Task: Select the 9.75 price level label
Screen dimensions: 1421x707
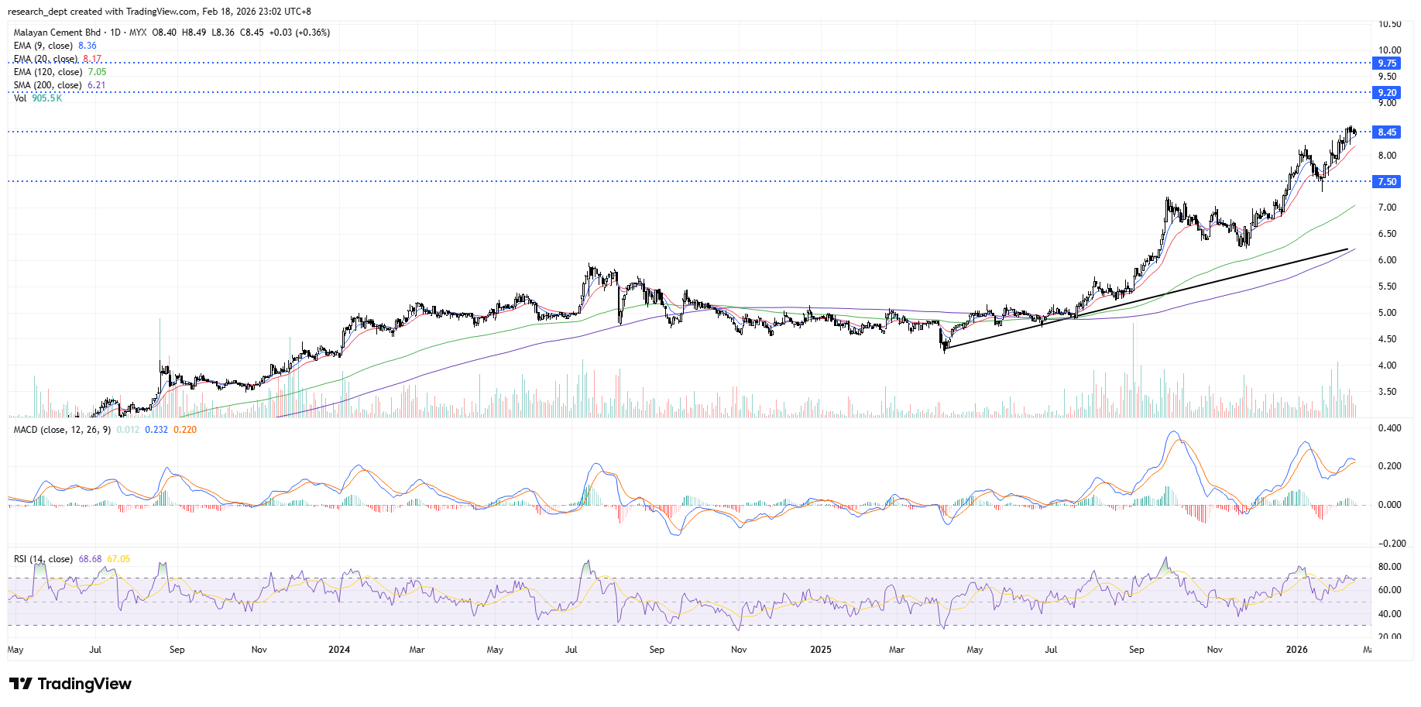Action: coord(1386,63)
